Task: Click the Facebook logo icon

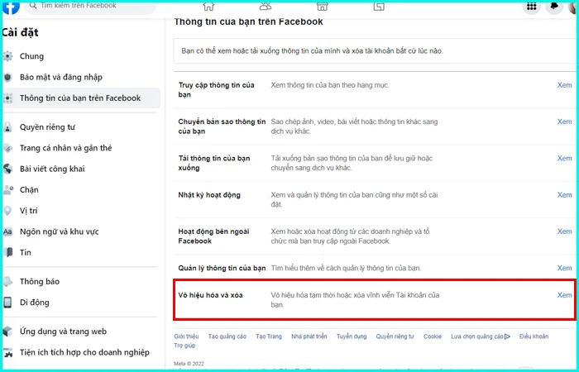Action: [11, 7]
